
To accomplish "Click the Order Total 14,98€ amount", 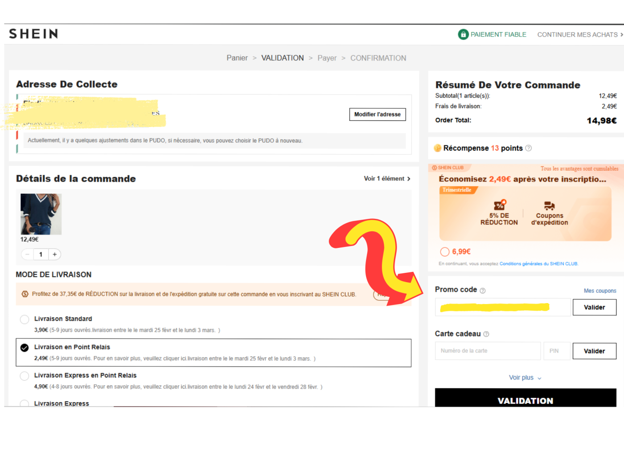I will pyautogui.click(x=602, y=121).
